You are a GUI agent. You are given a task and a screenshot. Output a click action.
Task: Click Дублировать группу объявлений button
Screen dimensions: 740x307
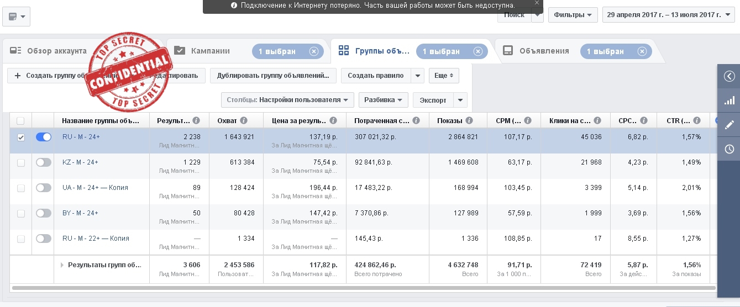(x=273, y=76)
